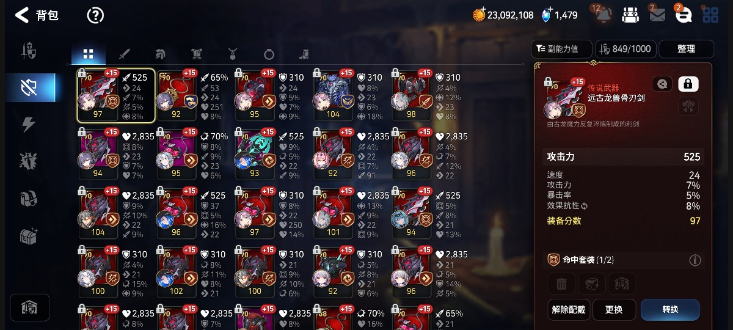Open the help question mark icon

(x=95, y=15)
